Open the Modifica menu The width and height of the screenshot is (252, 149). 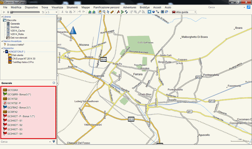(x=16, y=7)
